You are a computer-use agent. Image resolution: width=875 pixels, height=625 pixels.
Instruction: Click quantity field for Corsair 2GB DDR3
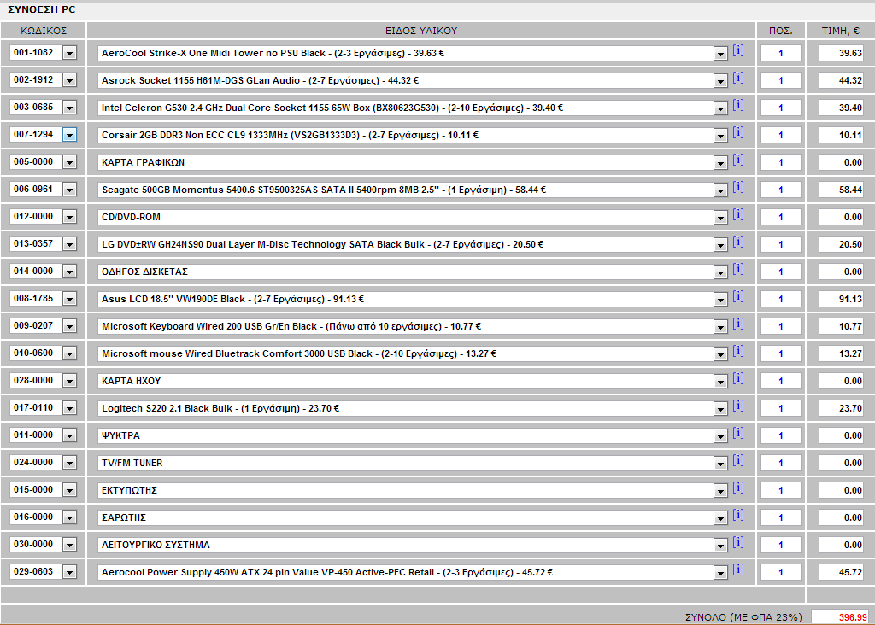(781, 135)
